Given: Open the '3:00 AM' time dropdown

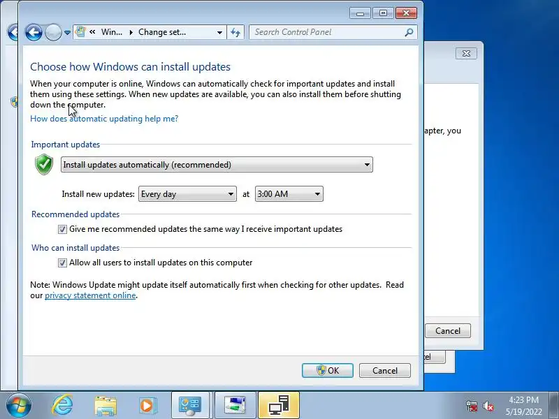Looking at the screenshot, I should (289, 194).
